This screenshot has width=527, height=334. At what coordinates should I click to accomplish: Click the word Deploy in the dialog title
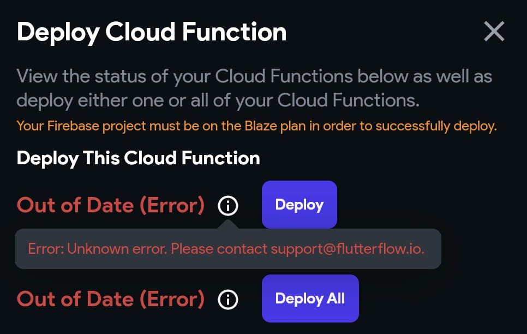pyautogui.click(x=58, y=33)
